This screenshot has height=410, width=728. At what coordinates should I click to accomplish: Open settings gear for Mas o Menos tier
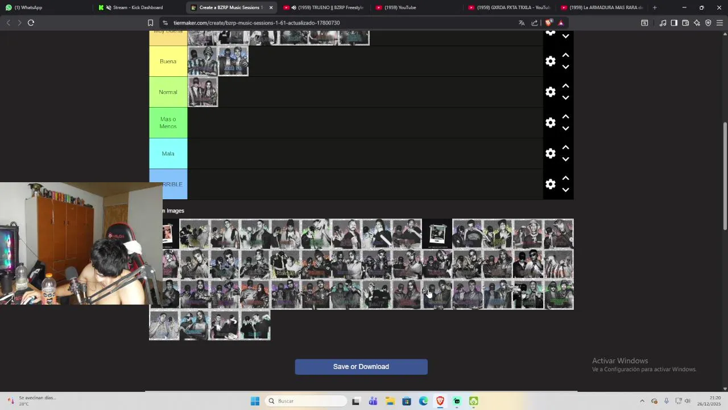pos(550,122)
